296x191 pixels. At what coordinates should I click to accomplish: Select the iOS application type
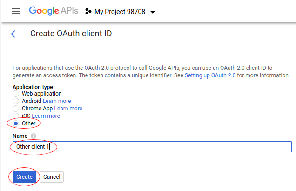click(16, 116)
